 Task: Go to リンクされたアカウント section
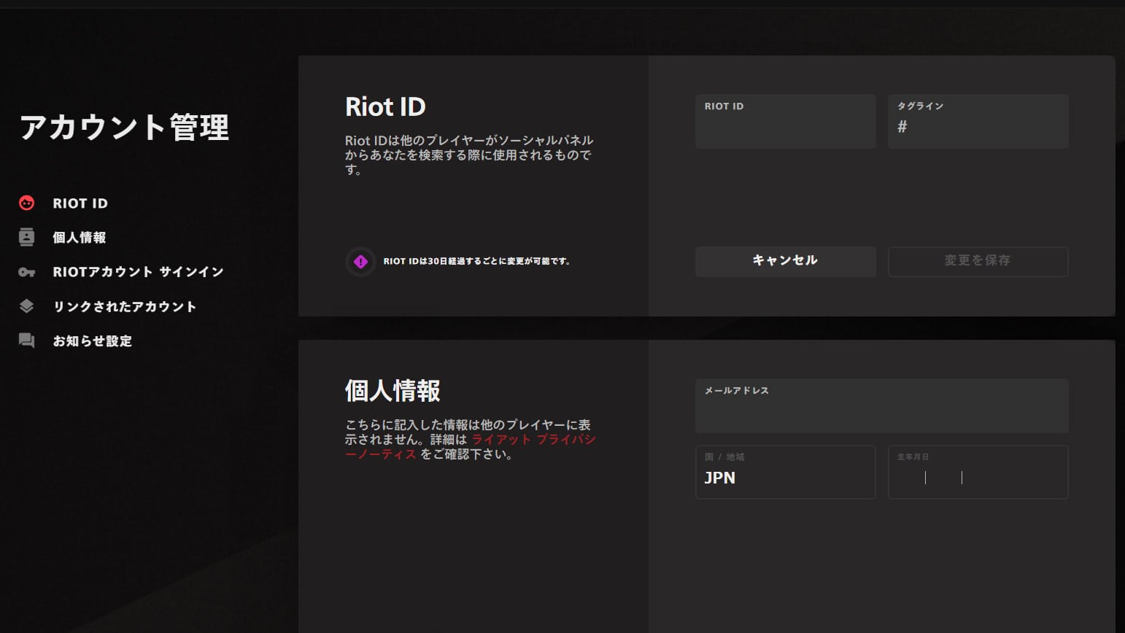(124, 306)
